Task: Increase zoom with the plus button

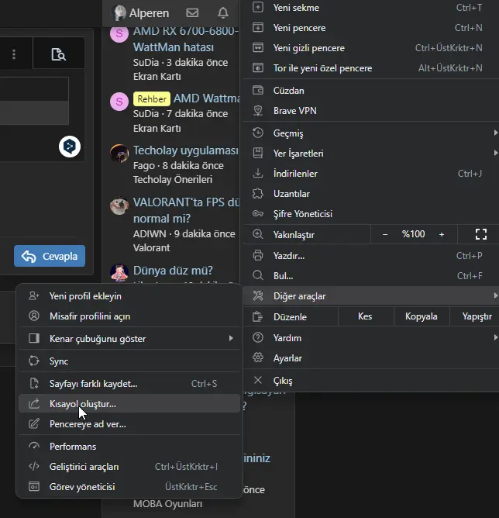Action: tap(442, 234)
